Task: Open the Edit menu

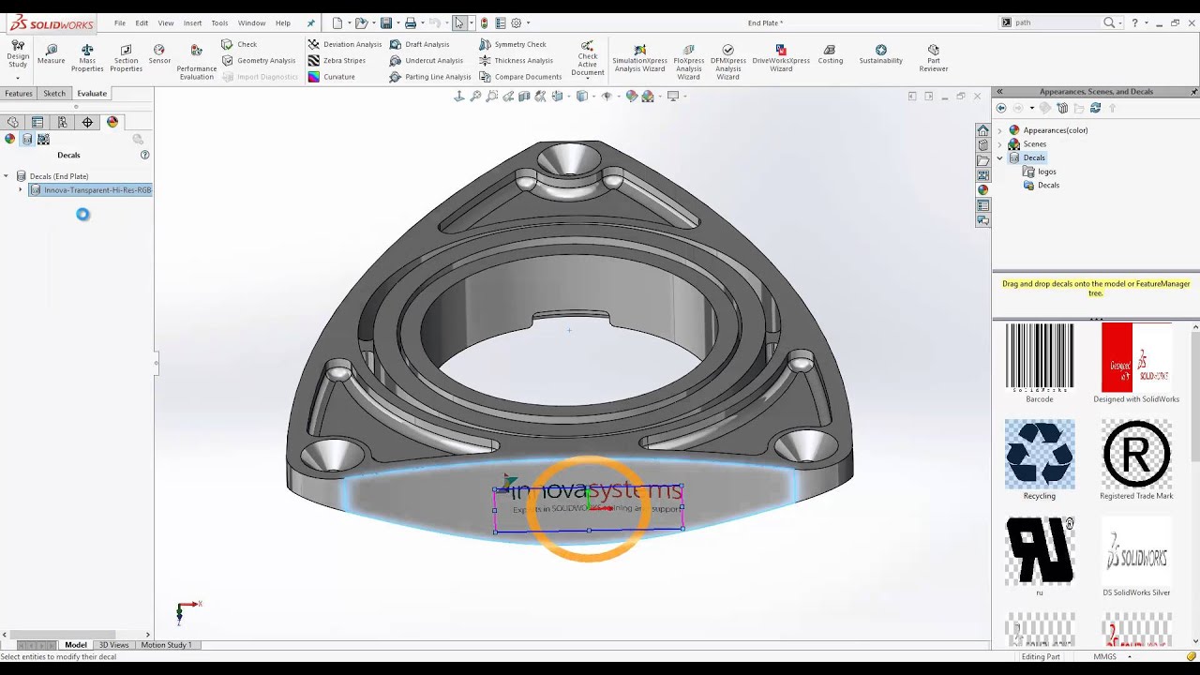Action: [x=142, y=22]
